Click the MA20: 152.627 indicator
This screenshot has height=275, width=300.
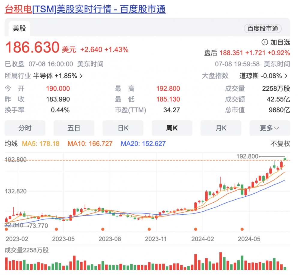(143, 144)
